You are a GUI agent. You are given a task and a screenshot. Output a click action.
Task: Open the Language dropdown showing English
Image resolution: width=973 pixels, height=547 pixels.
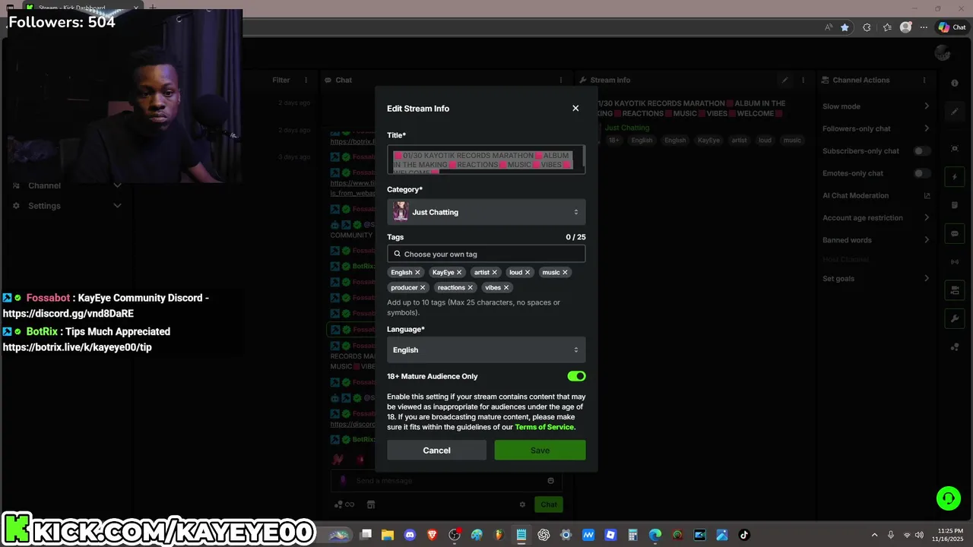pyautogui.click(x=486, y=350)
